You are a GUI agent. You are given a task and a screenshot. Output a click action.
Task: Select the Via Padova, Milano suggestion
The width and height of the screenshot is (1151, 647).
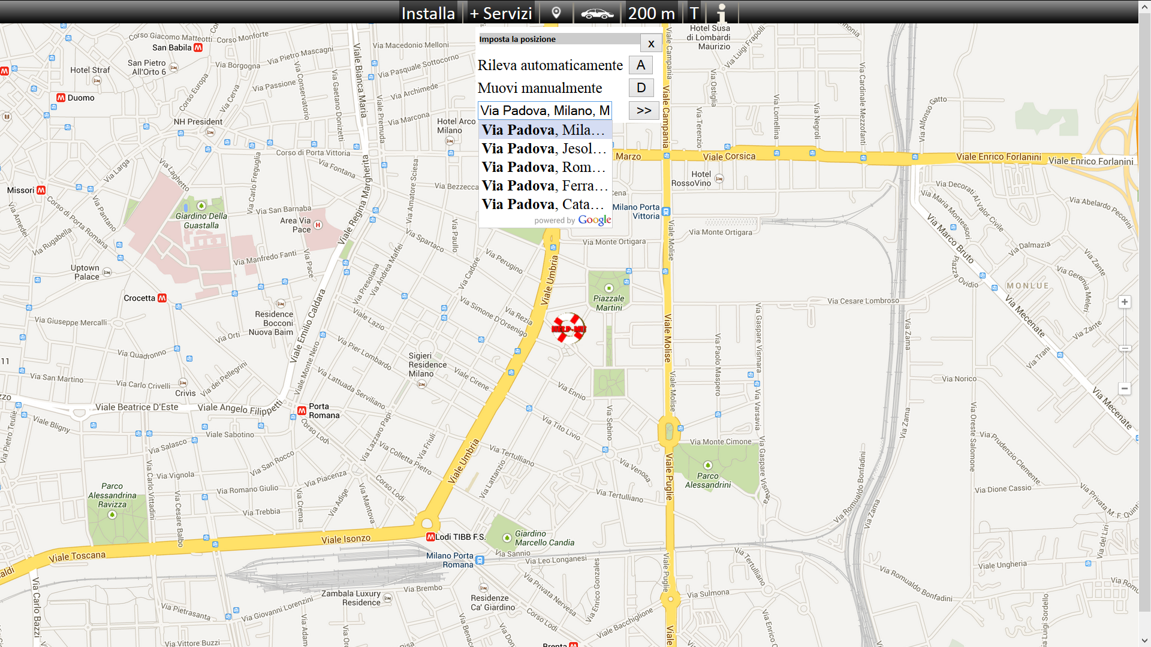pyautogui.click(x=544, y=130)
